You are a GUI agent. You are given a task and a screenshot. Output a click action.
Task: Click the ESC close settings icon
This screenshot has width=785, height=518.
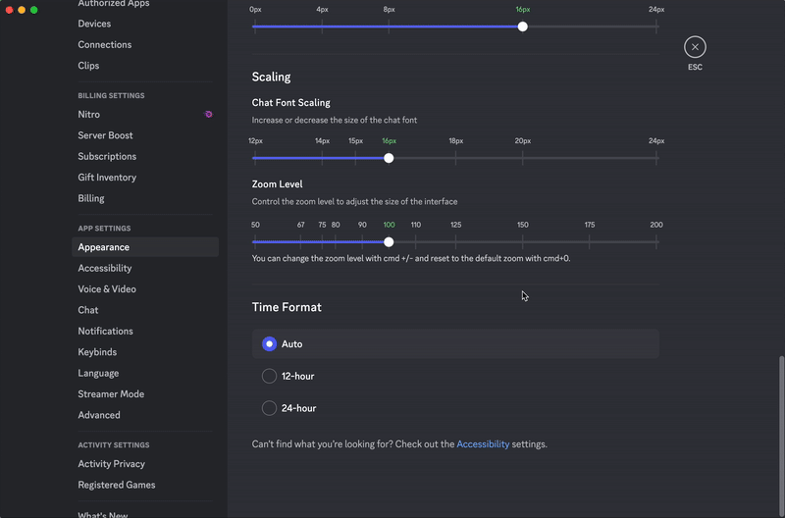click(695, 47)
